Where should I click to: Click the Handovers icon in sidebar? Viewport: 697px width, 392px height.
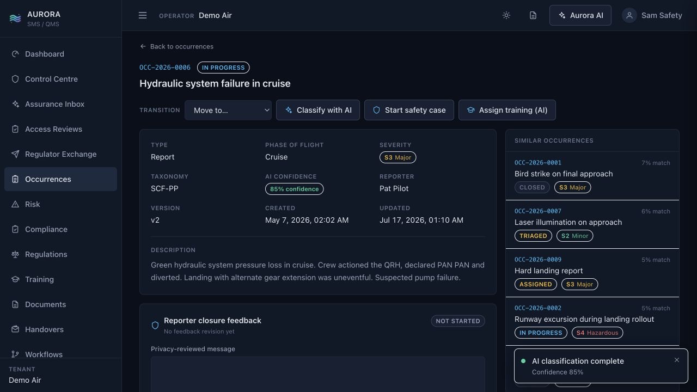(15, 329)
